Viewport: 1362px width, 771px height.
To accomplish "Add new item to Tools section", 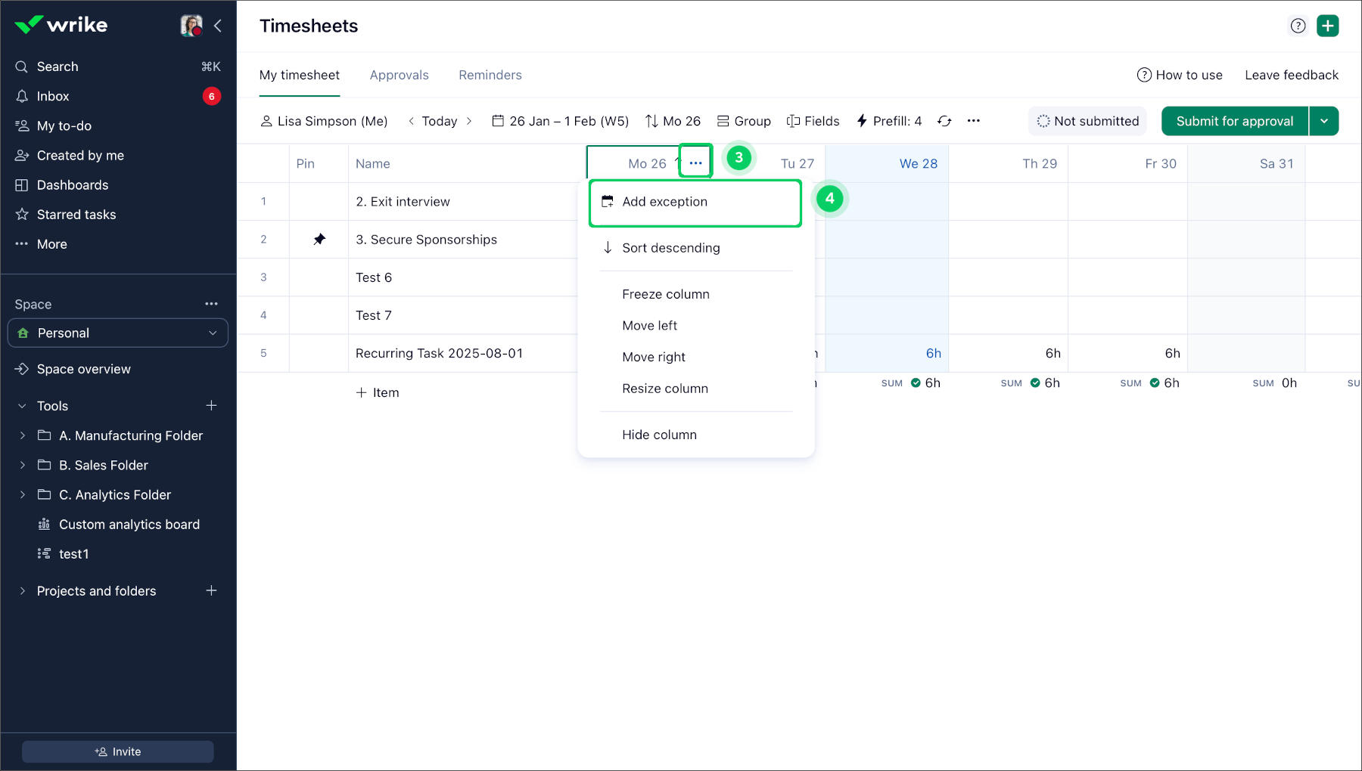I will click(x=211, y=406).
